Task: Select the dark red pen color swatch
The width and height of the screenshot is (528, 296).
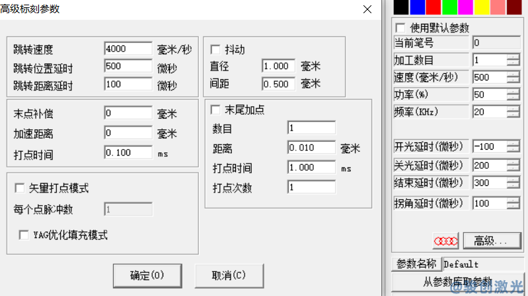Action: (514, 7)
